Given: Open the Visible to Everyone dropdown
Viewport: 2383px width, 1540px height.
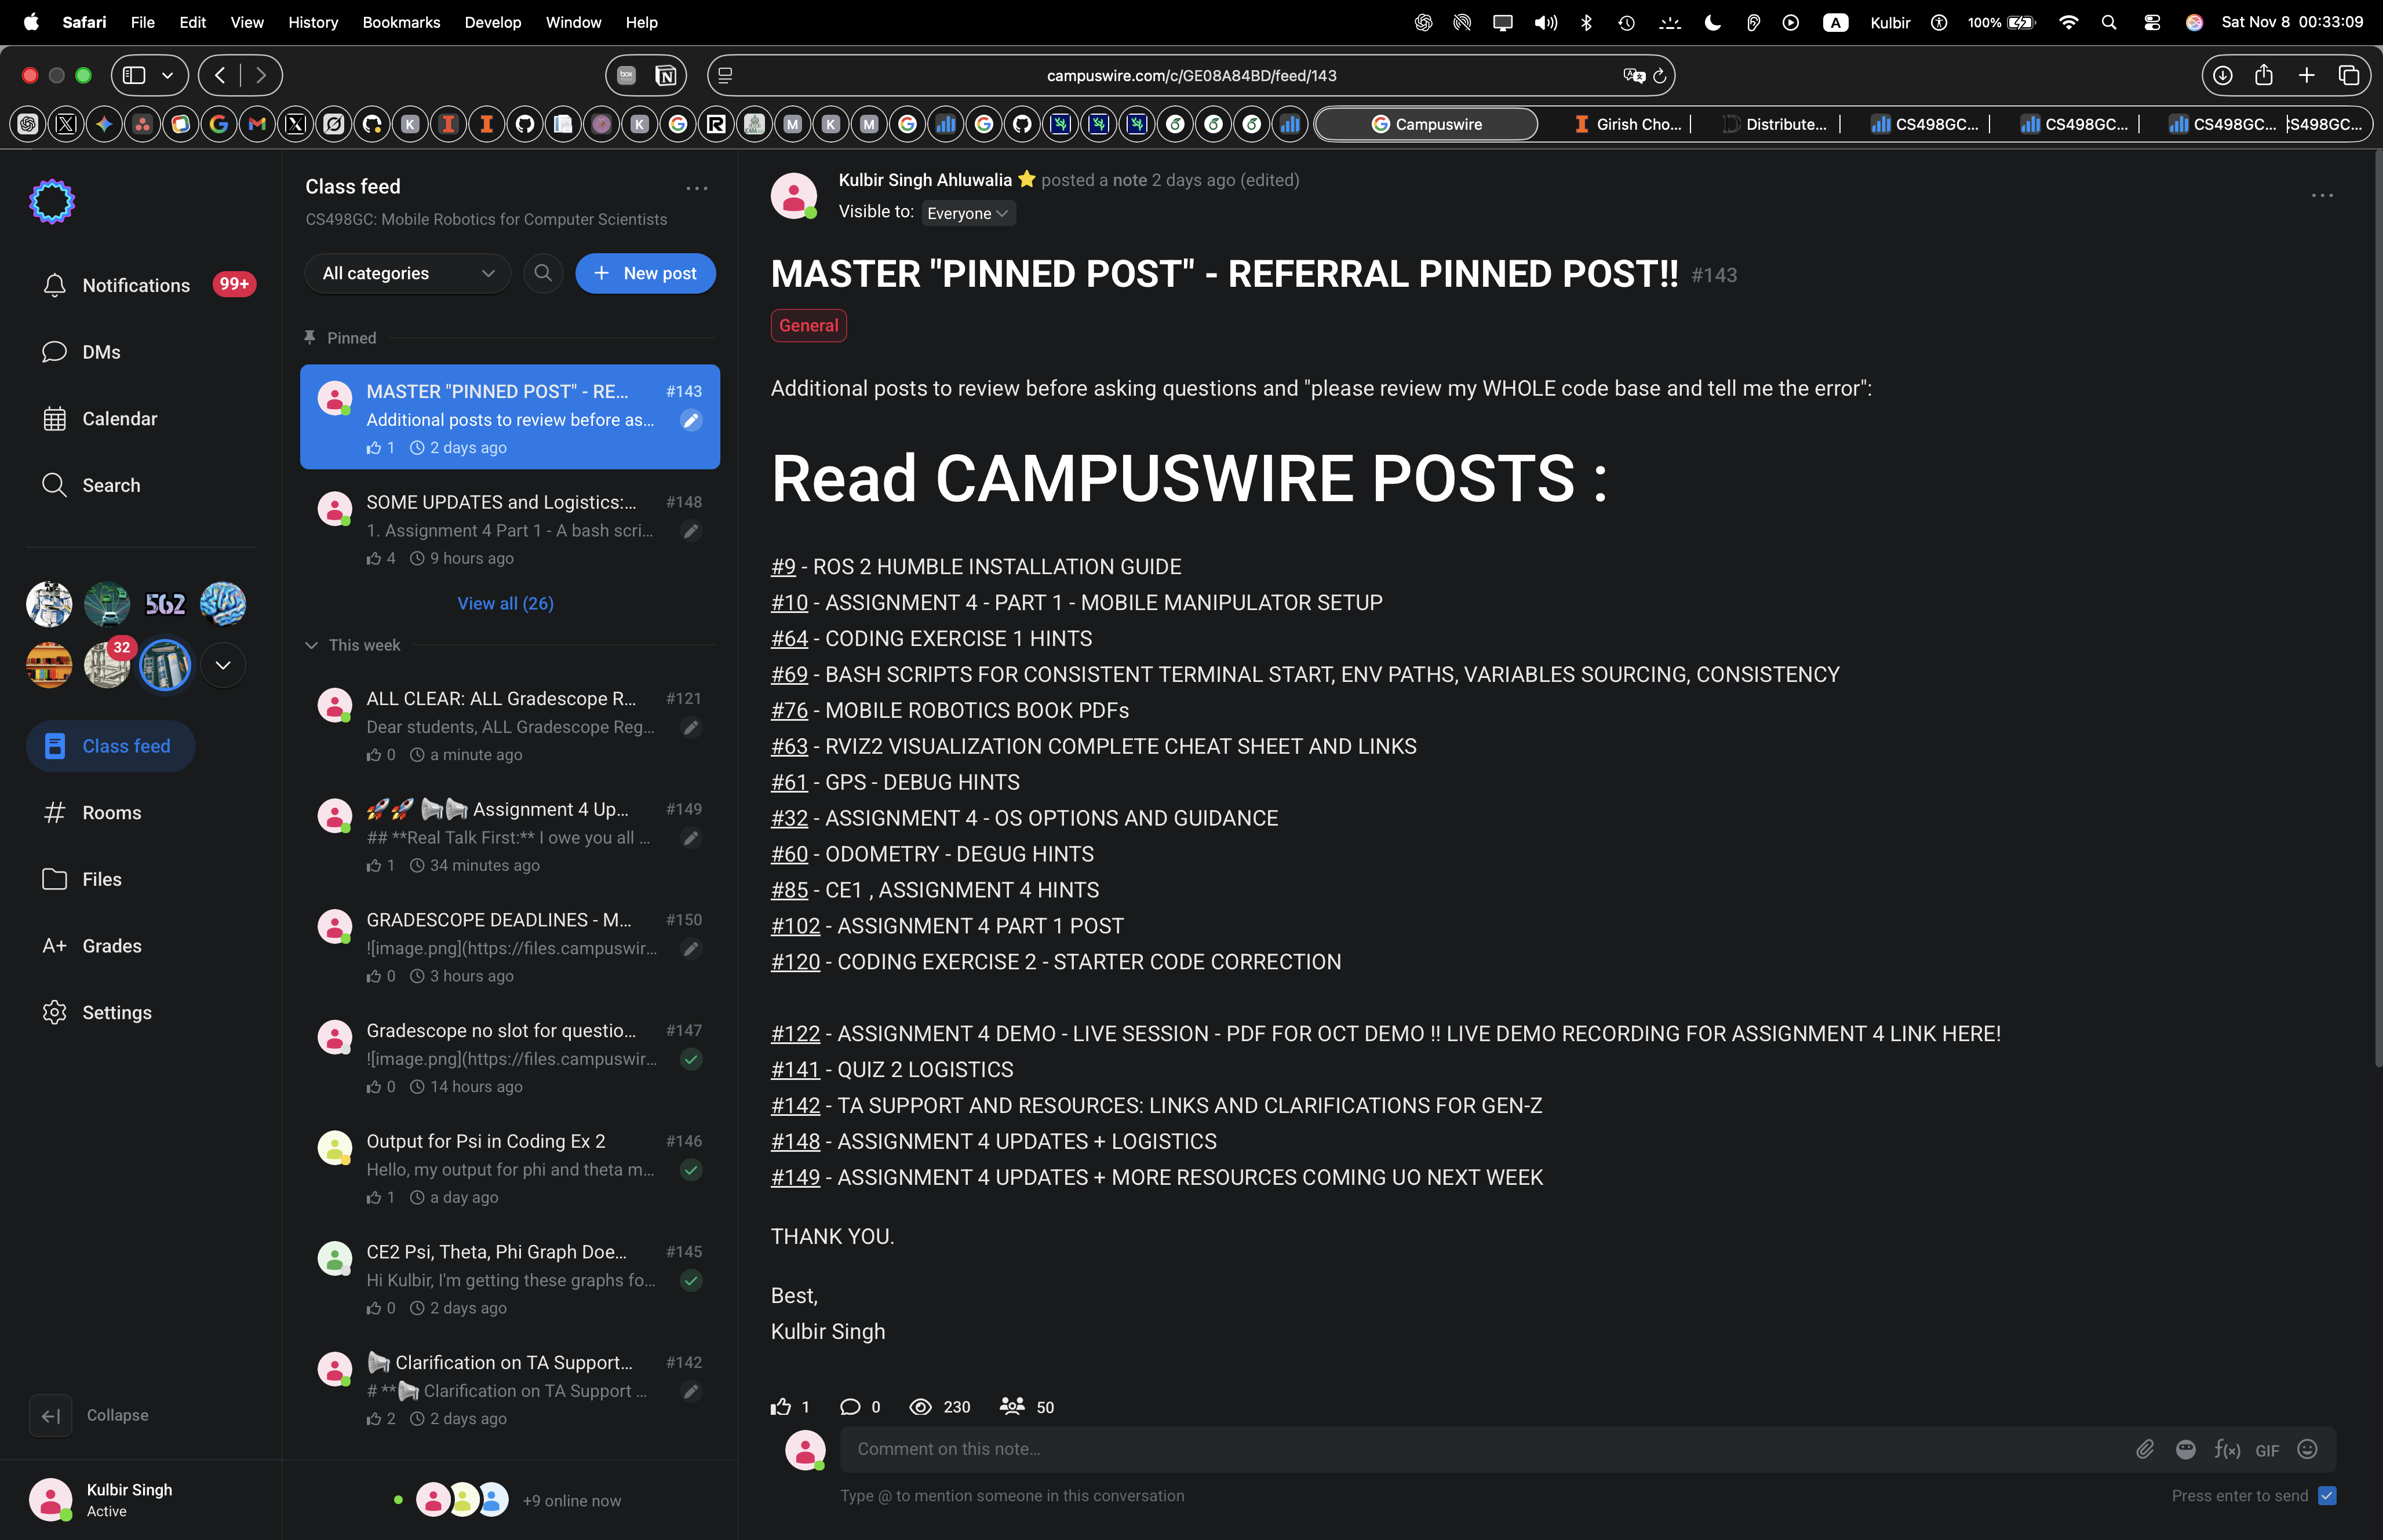Looking at the screenshot, I should click(967, 213).
